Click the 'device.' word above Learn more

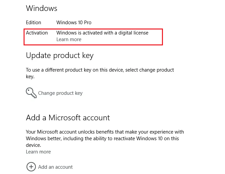point(34,145)
